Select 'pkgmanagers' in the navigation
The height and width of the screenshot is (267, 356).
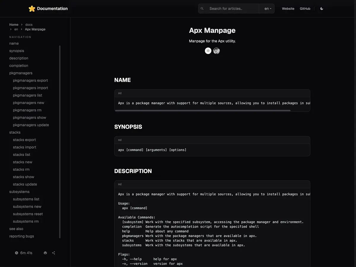coord(21,73)
